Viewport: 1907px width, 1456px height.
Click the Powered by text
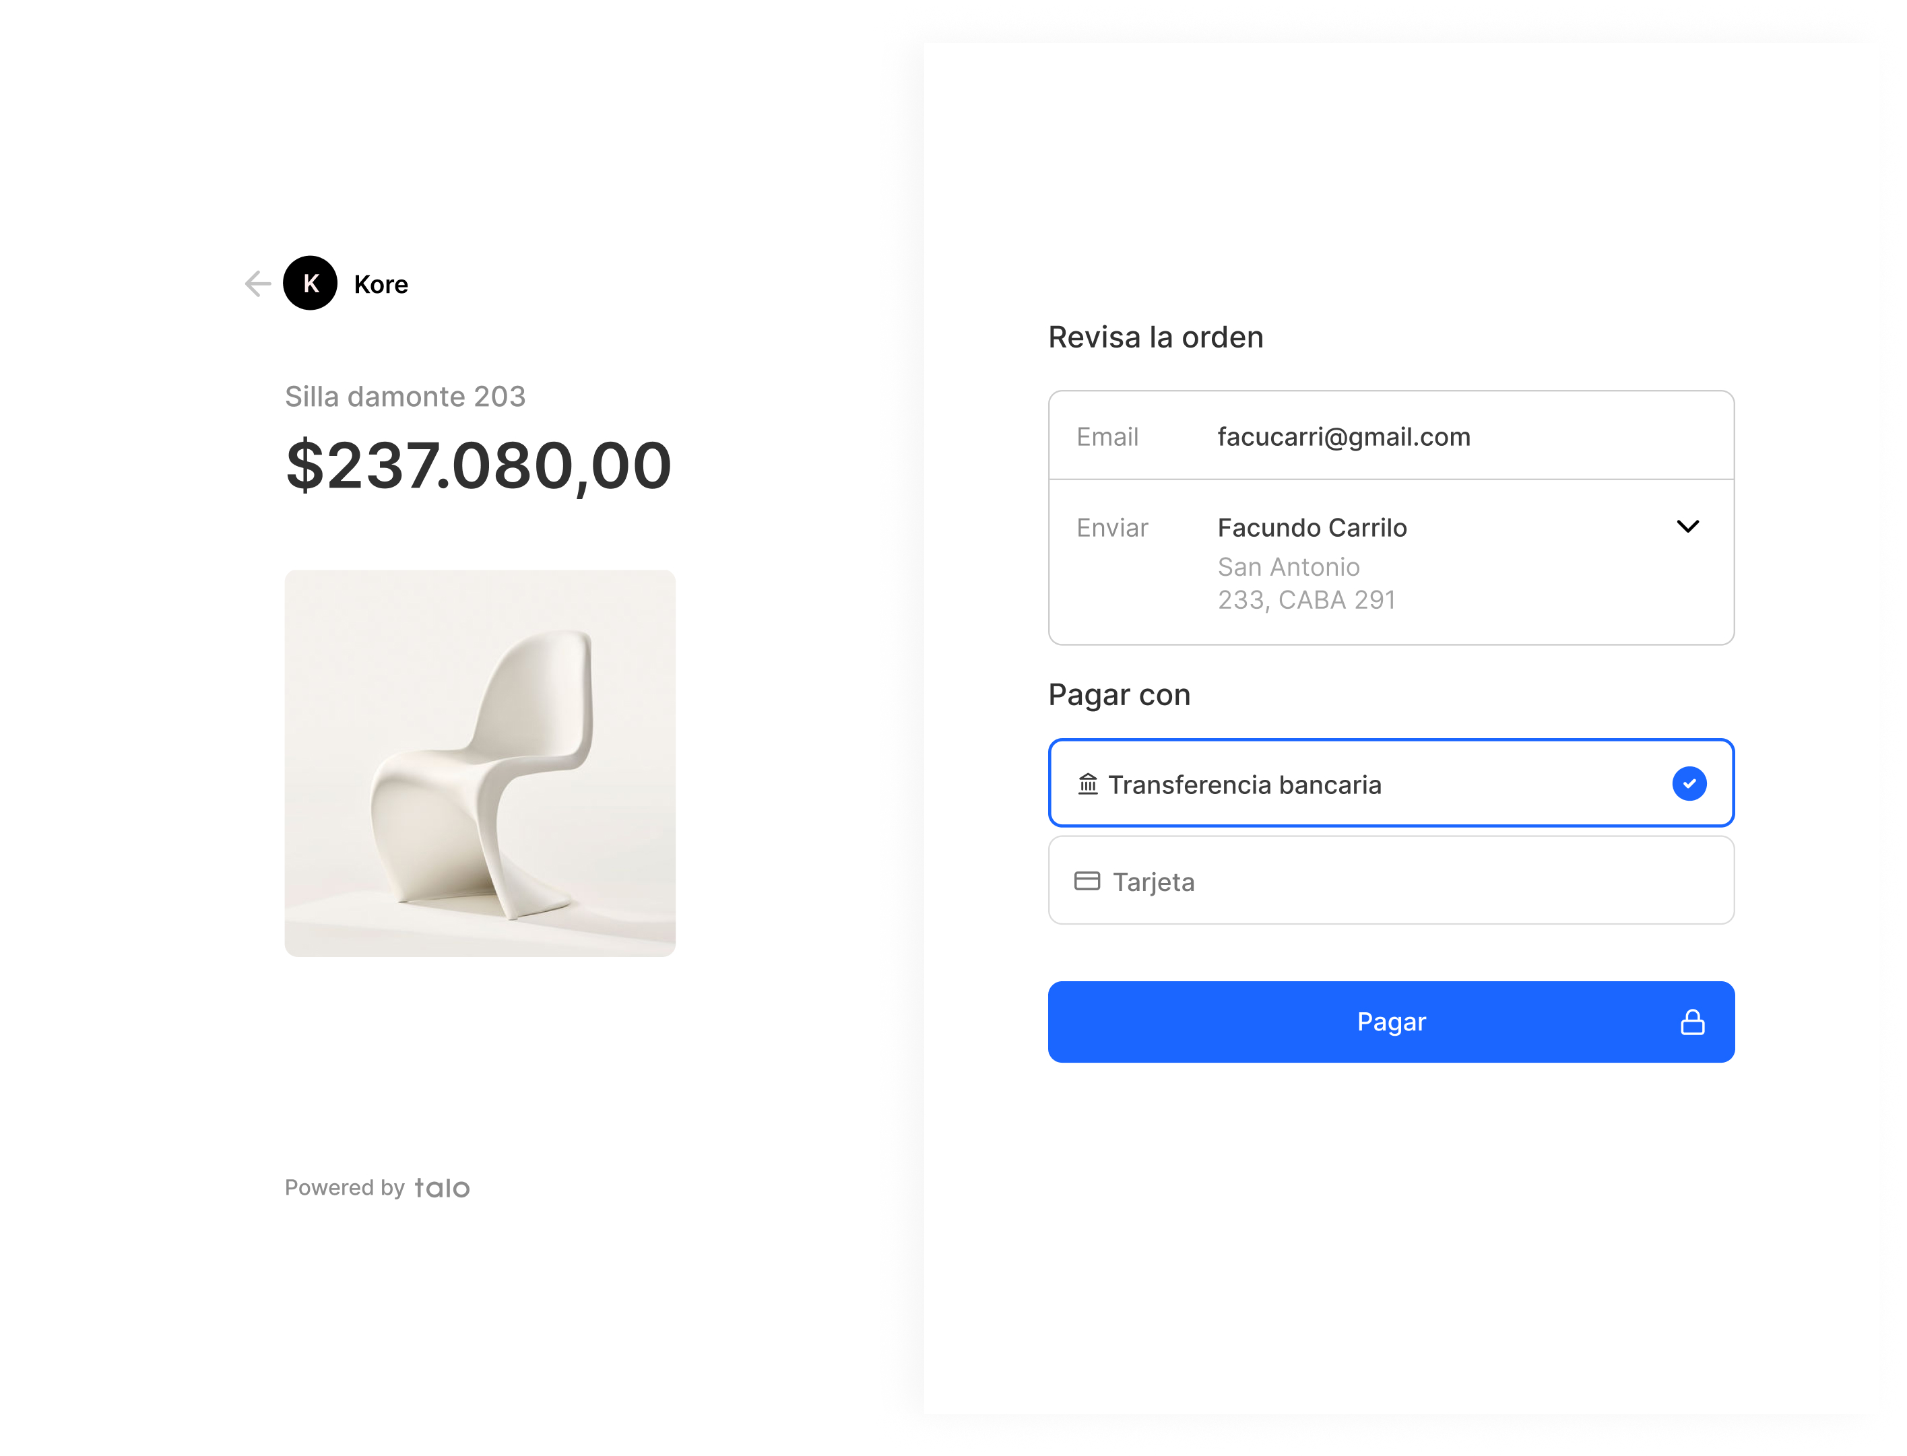(x=345, y=1188)
